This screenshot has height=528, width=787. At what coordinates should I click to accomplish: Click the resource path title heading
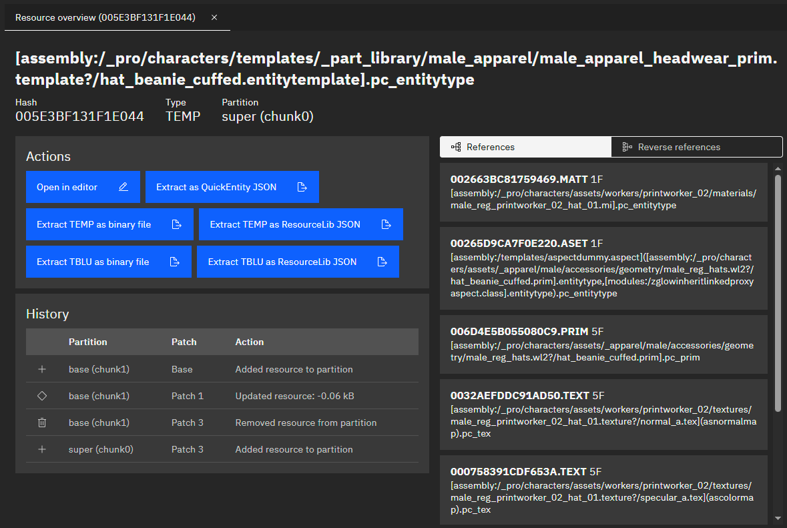[396, 69]
